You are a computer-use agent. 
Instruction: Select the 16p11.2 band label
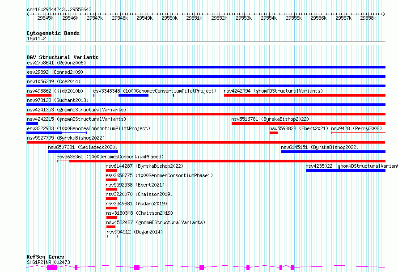coord(36,38)
